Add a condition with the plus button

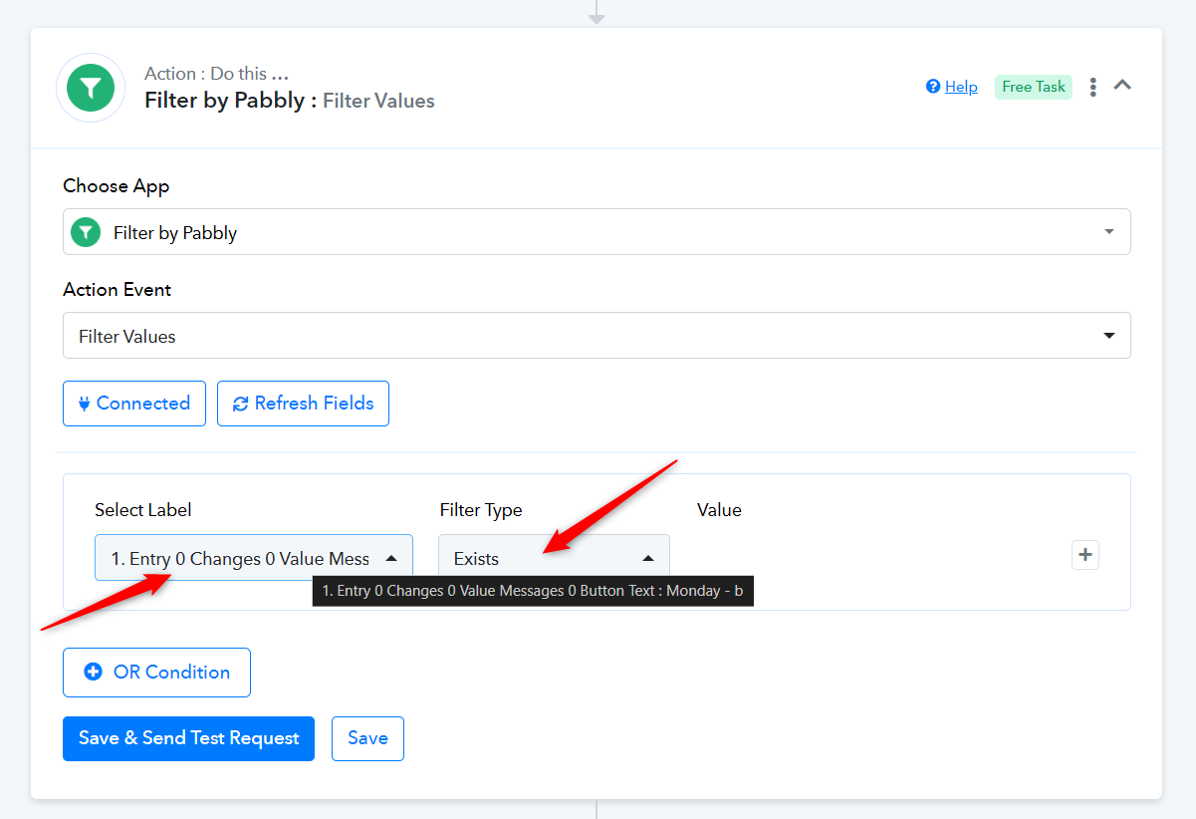1085,555
